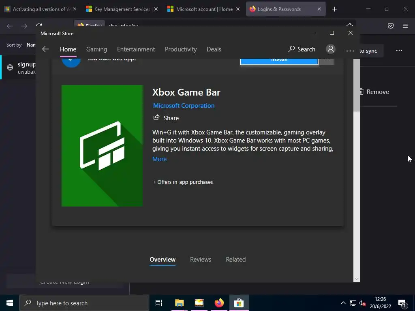Click Firefox forward navigation arrow
Image resolution: width=415 pixels, height=311 pixels.
[24, 26]
